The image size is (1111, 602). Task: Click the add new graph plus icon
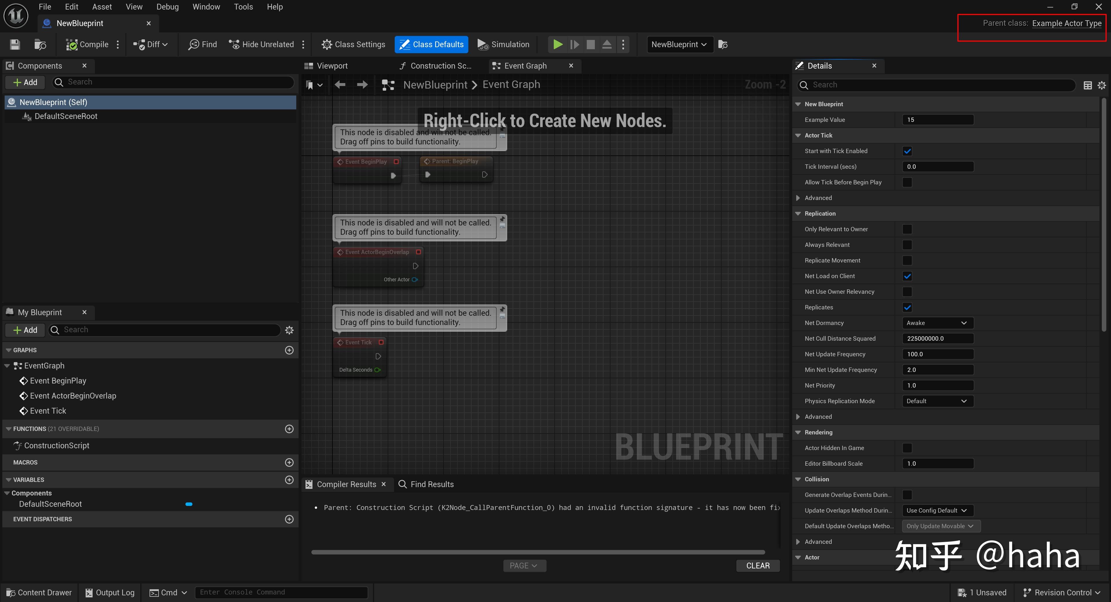pos(289,350)
